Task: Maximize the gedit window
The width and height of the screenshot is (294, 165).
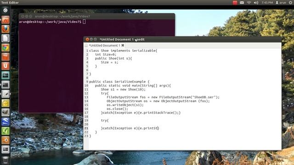Action: (95, 39)
